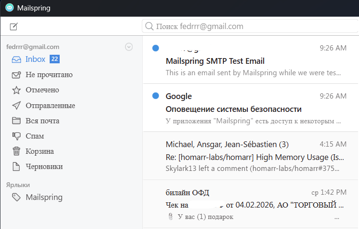Screen dimensions: 359x229
Task: Click the unread envelope icon beside Не прочитано
Action: (16, 75)
